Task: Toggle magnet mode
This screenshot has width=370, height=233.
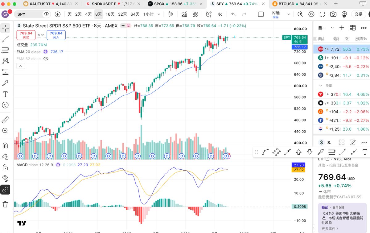Action: click(5, 145)
